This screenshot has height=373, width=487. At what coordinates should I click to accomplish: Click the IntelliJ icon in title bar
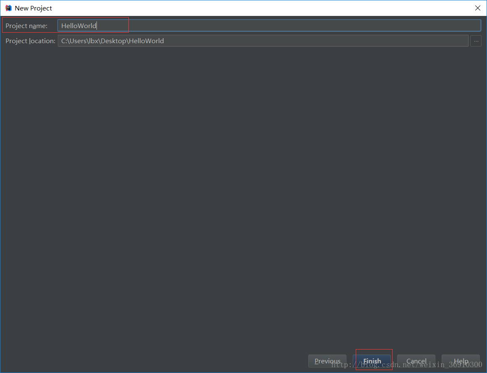tap(8, 8)
